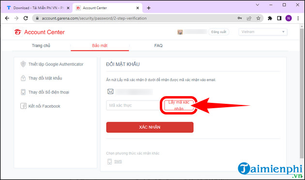Image resolution: width=305 pixels, height=180 pixels.
Task: Click the scrollbar down arrow
Action: (302, 177)
